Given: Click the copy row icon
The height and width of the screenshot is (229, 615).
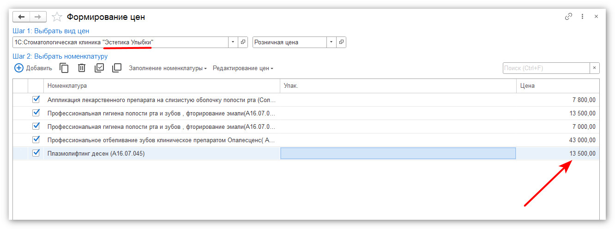Looking at the screenshot, I should (x=65, y=68).
